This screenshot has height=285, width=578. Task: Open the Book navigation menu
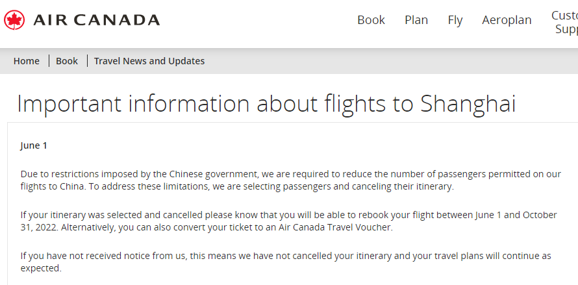[x=371, y=20]
